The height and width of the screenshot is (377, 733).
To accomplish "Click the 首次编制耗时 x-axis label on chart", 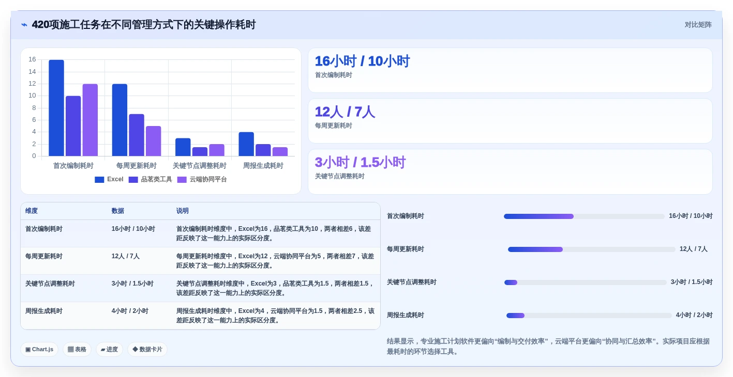I will point(73,166).
